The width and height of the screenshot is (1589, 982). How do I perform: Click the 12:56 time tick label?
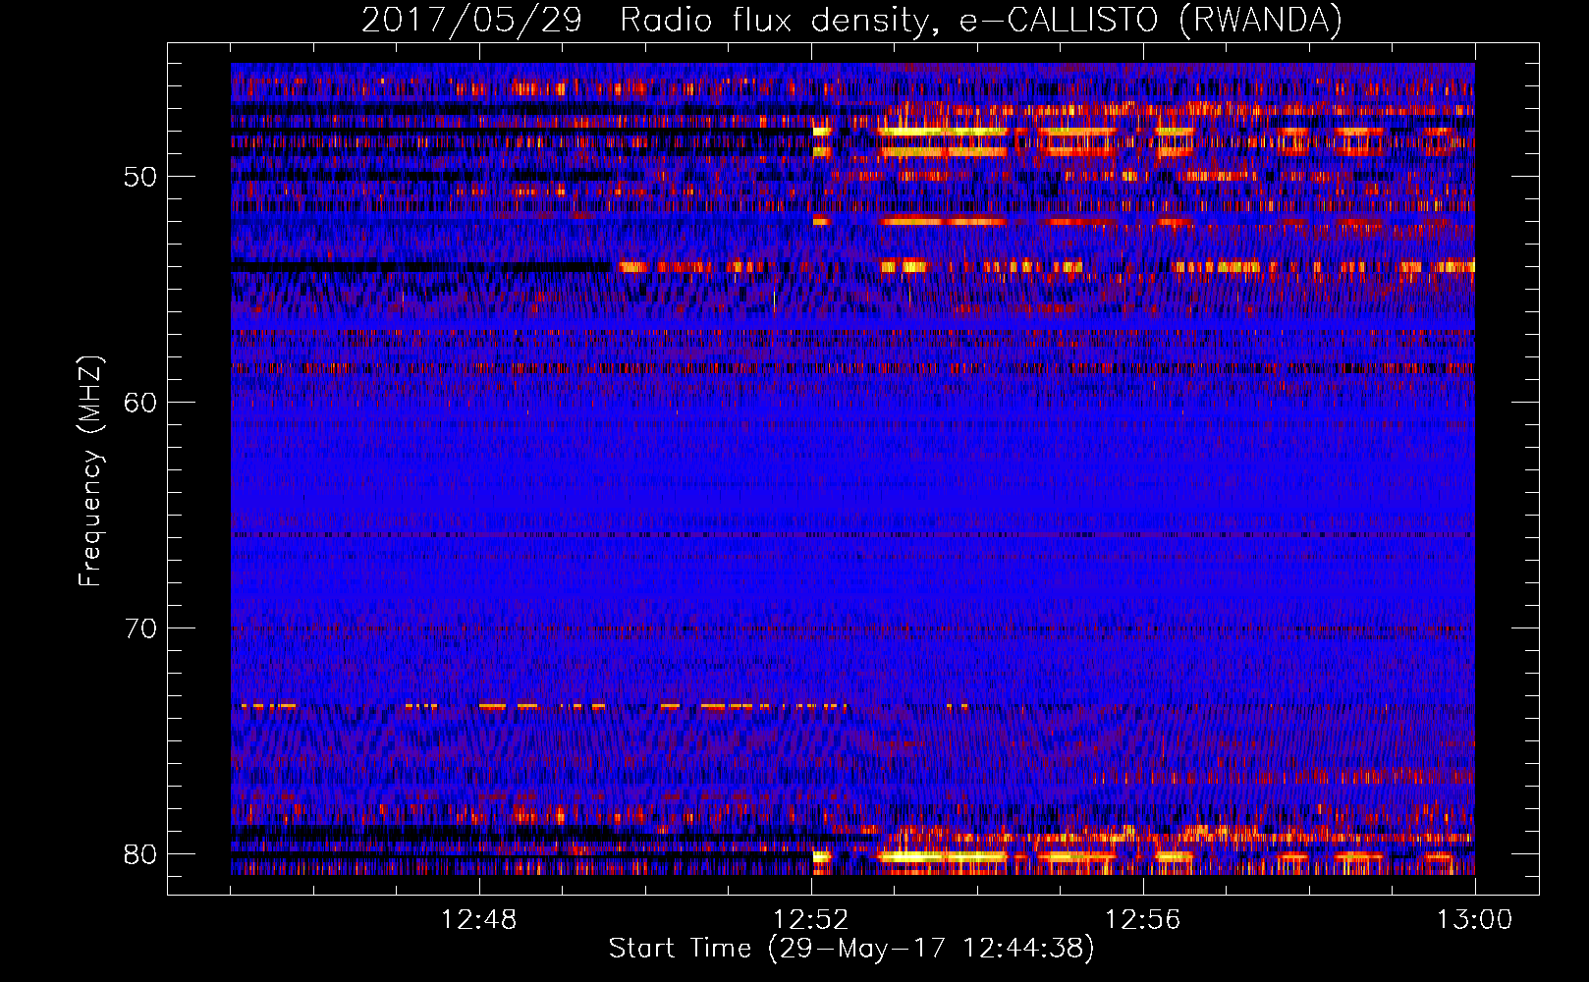[x=1143, y=920]
